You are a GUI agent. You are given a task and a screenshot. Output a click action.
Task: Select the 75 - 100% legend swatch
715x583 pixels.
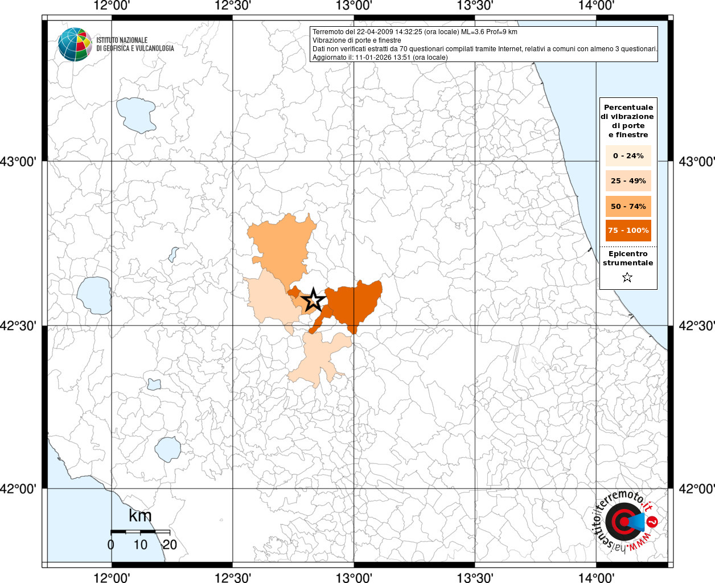click(628, 230)
